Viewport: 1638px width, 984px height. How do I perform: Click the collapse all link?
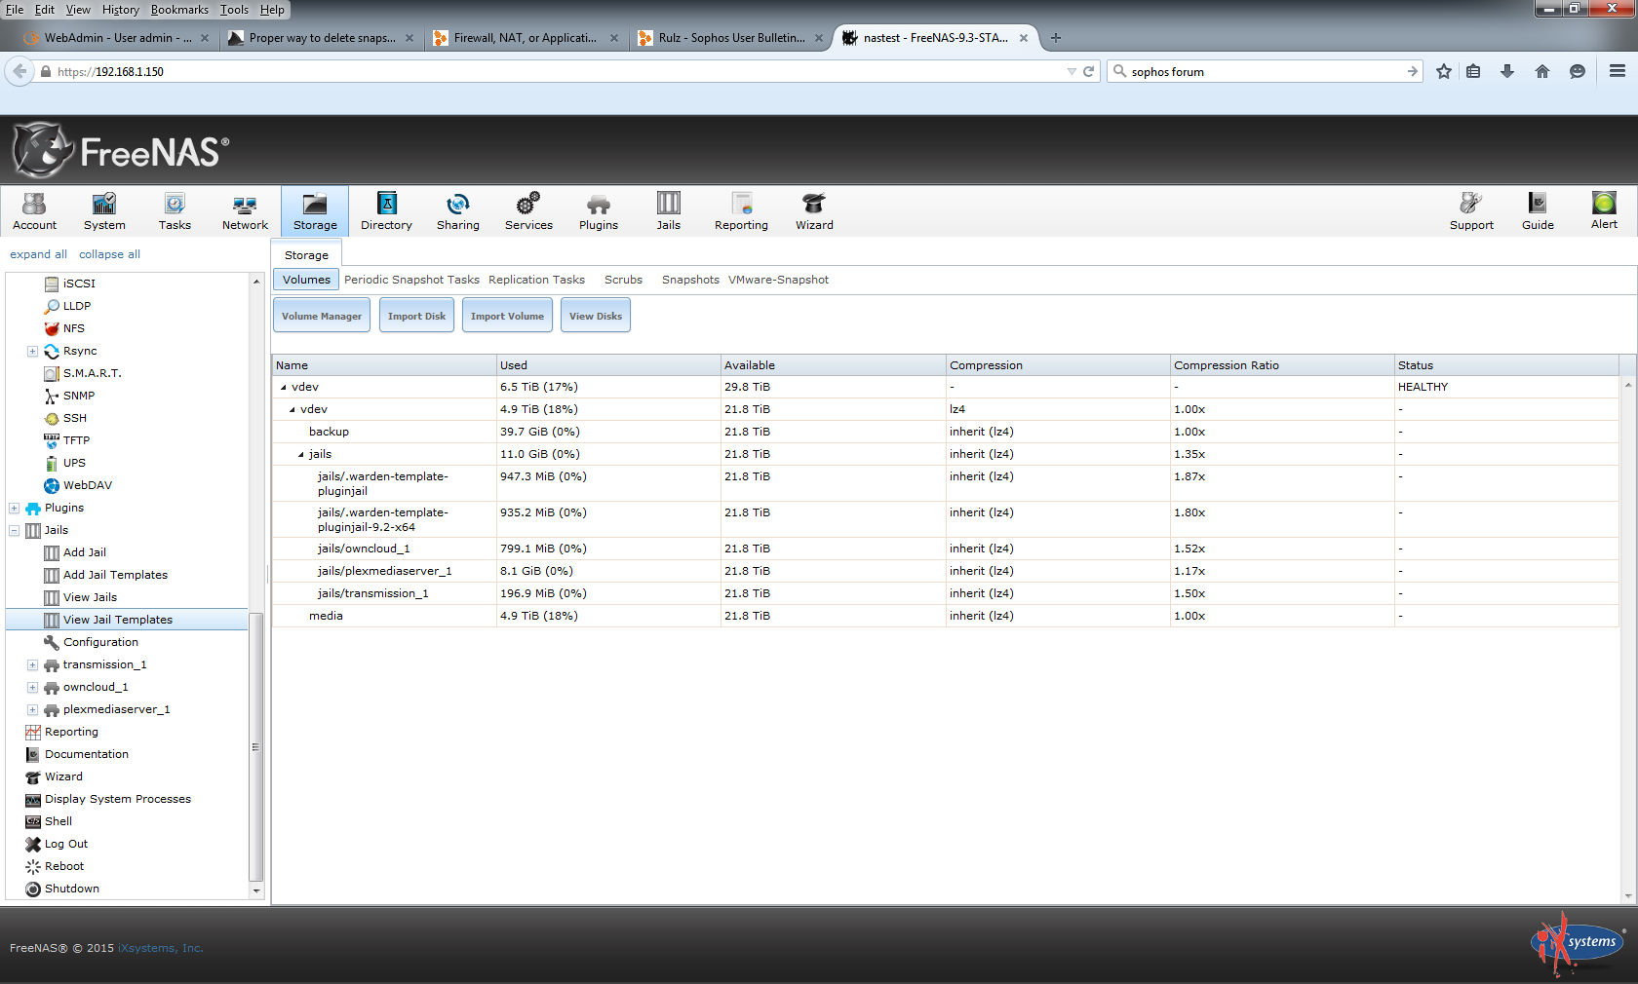(109, 254)
